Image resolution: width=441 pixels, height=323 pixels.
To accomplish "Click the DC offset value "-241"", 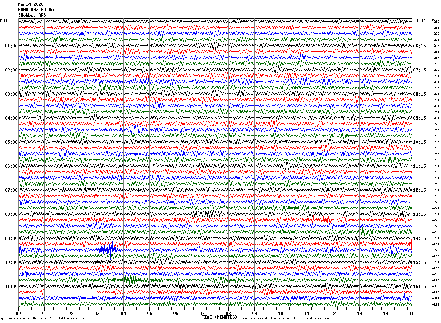I will [x=436, y=64].
